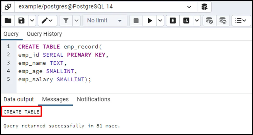Save the query file
The image size is (253, 135).
[x=21, y=20]
